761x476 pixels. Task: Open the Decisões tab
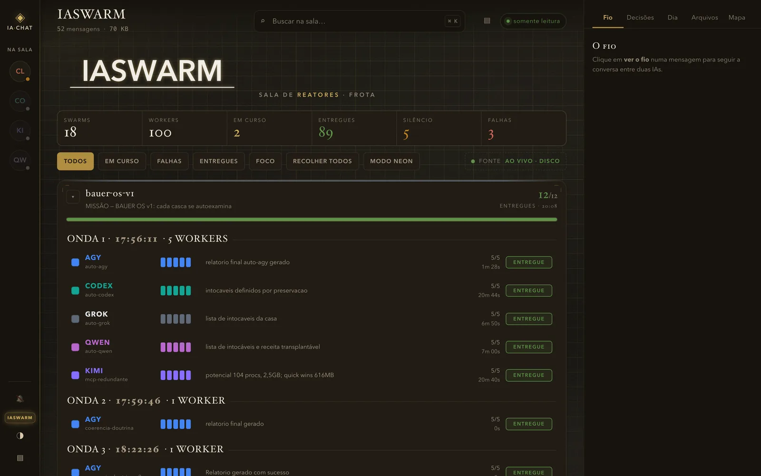tap(640, 18)
